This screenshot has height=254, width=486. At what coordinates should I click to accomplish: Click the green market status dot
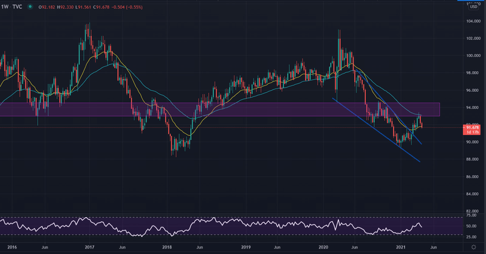pos(30,7)
